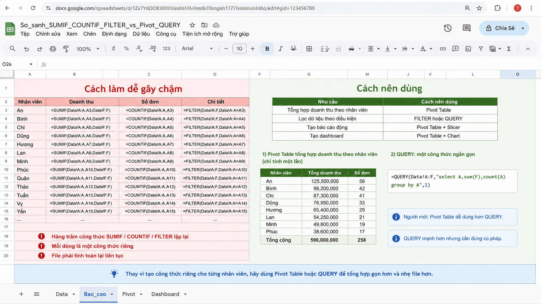This screenshot has width=541, height=304.
Task: Show the all sheets list
Action: (37, 294)
